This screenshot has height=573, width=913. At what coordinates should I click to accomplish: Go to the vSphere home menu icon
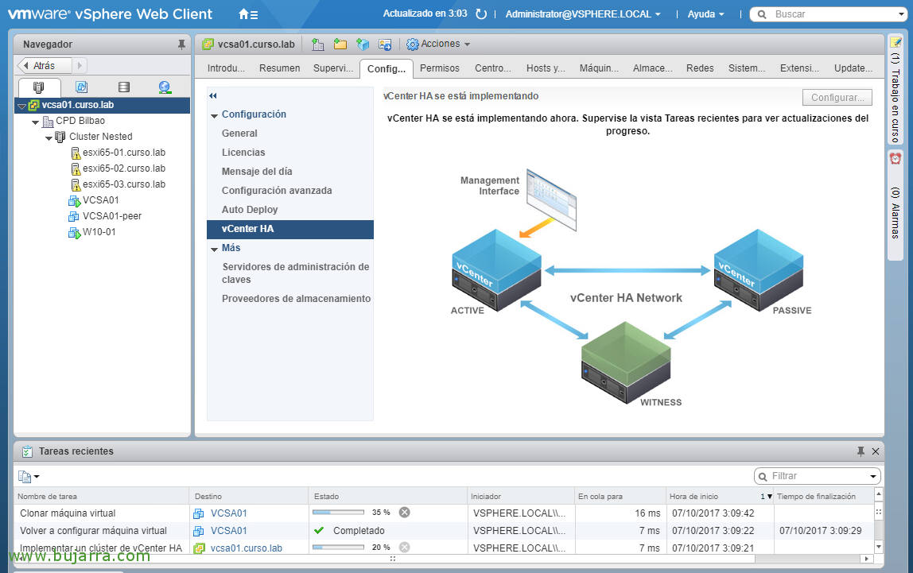click(248, 14)
